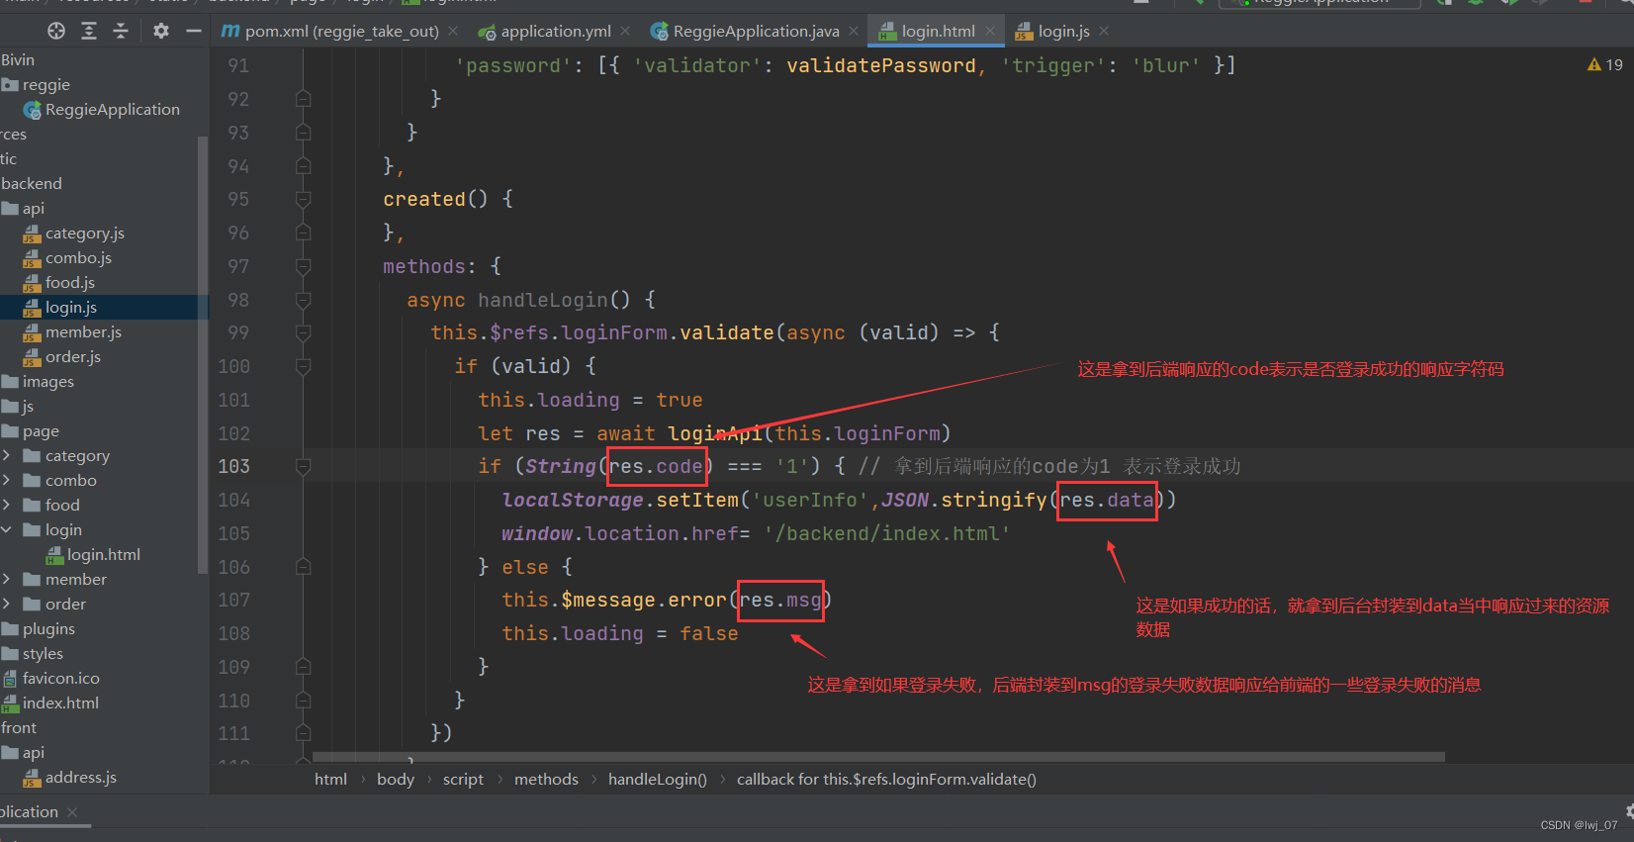Image resolution: width=1634 pixels, height=842 pixels.
Task: Toggle fold marker at line 103
Action: tap(304, 466)
